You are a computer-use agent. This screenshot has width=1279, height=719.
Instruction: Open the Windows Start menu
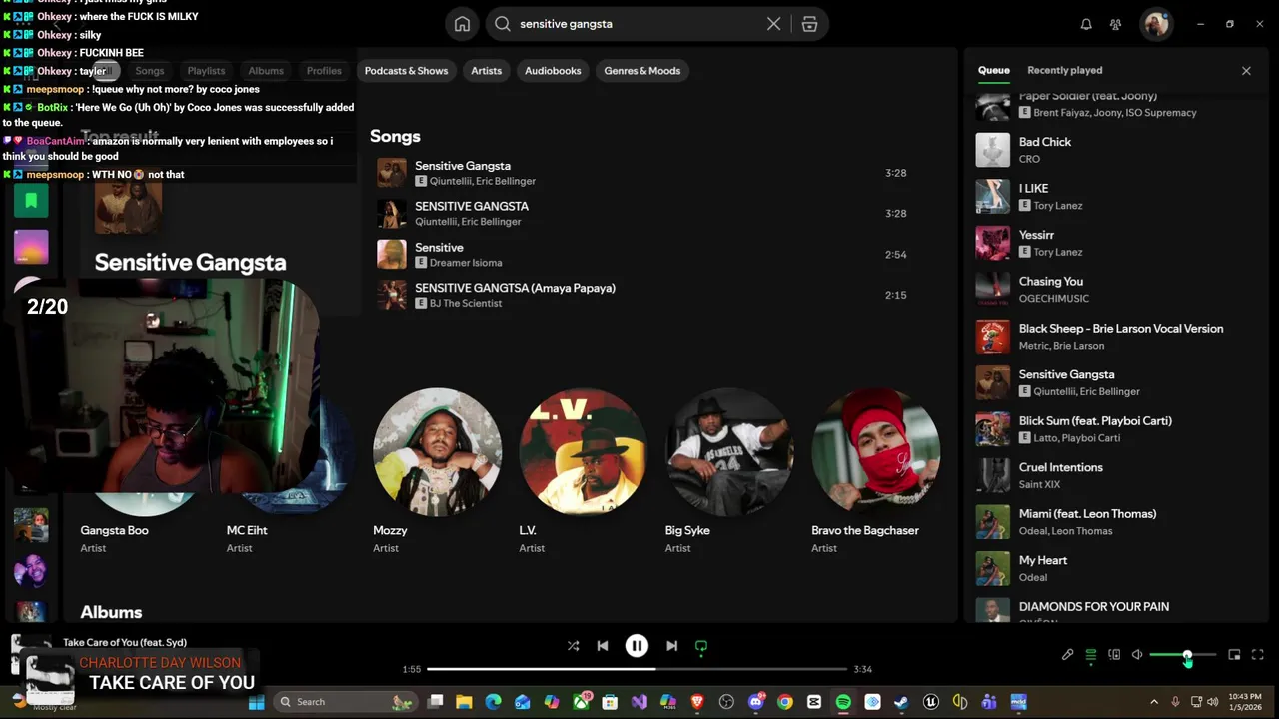256,702
